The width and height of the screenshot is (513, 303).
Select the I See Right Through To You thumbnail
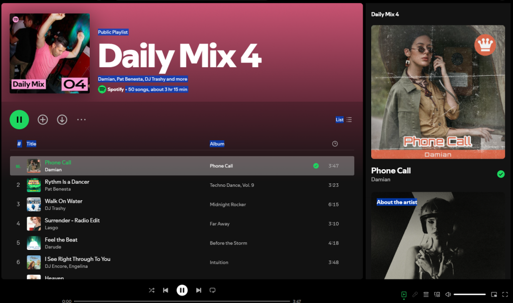(x=34, y=262)
